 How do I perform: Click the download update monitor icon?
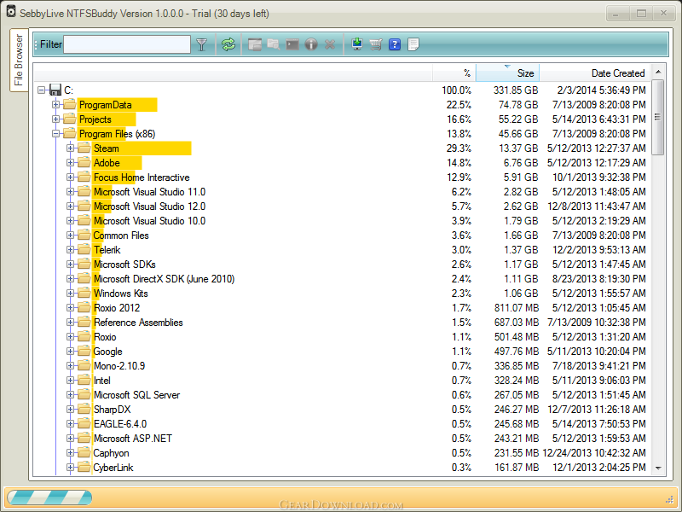click(357, 44)
